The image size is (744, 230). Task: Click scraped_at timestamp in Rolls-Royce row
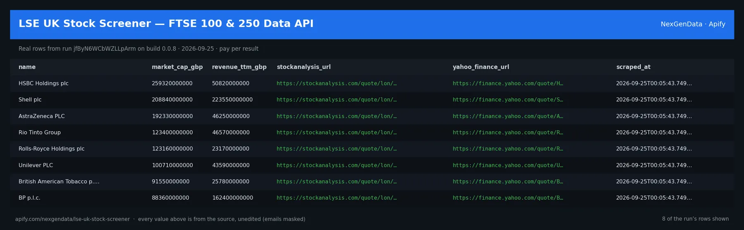654,149
